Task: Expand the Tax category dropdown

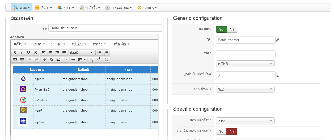Action: coord(245,89)
